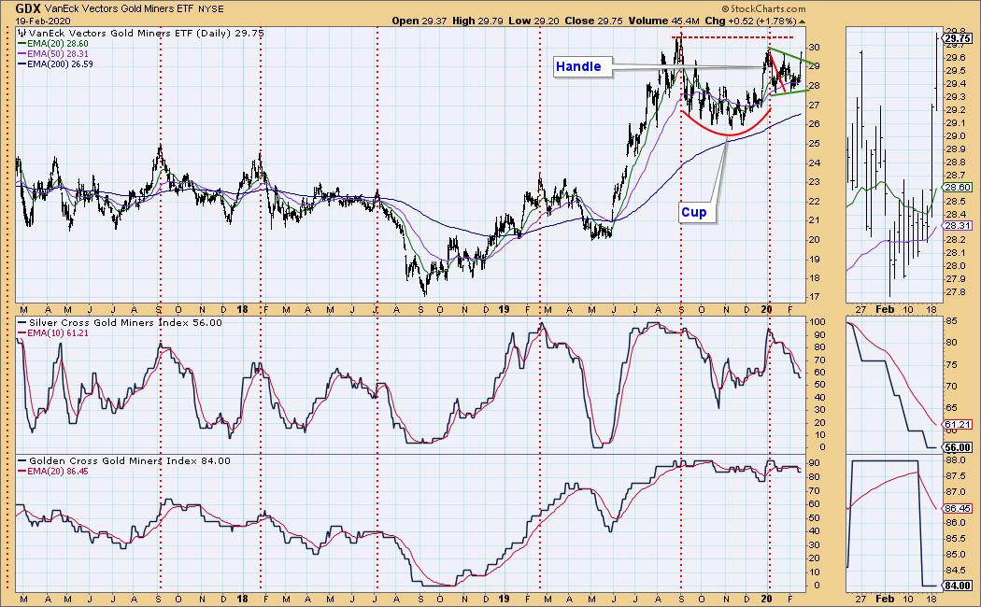This screenshot has height=607, width=981.
Task: Click the red 61.21 tag on the zoom panel
Action: (958, 425)
